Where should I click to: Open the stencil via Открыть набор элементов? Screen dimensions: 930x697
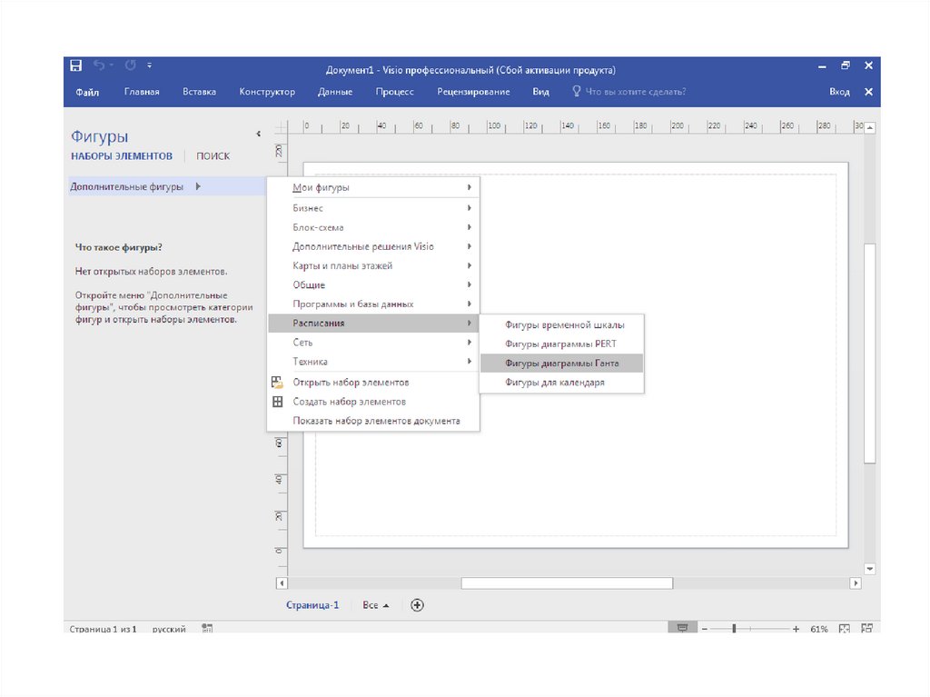[x=351, y=383]
